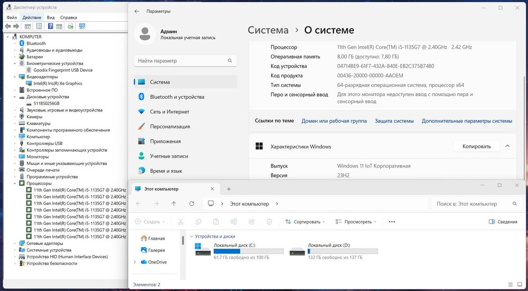Click the search magnifier in the Settings search box

[x=230, y=61]
